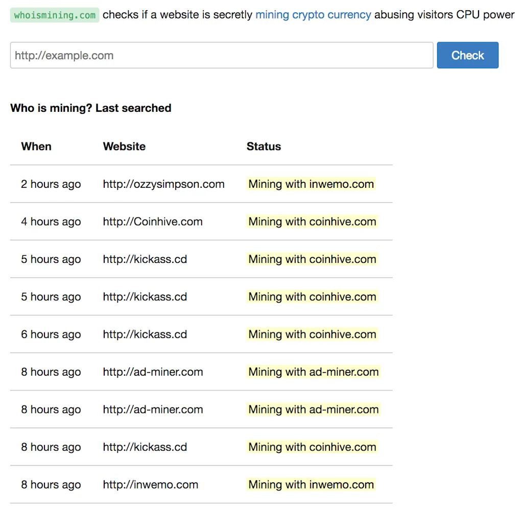This screenshot has height=516, width=523.
Task: Click the Mining with ad-miner.com status
Action: coord(313,372)
